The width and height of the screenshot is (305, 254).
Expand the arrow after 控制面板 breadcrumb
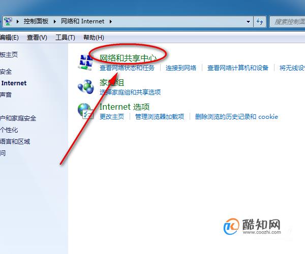coord(55,21)
